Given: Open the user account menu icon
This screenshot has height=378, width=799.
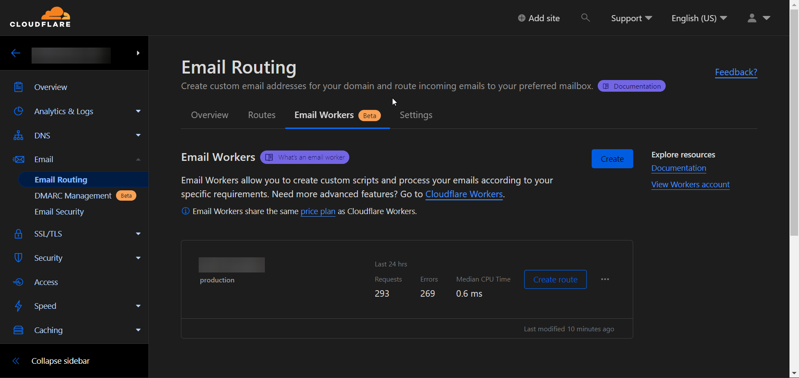Looking at the screenshot, I should [752, 18].
